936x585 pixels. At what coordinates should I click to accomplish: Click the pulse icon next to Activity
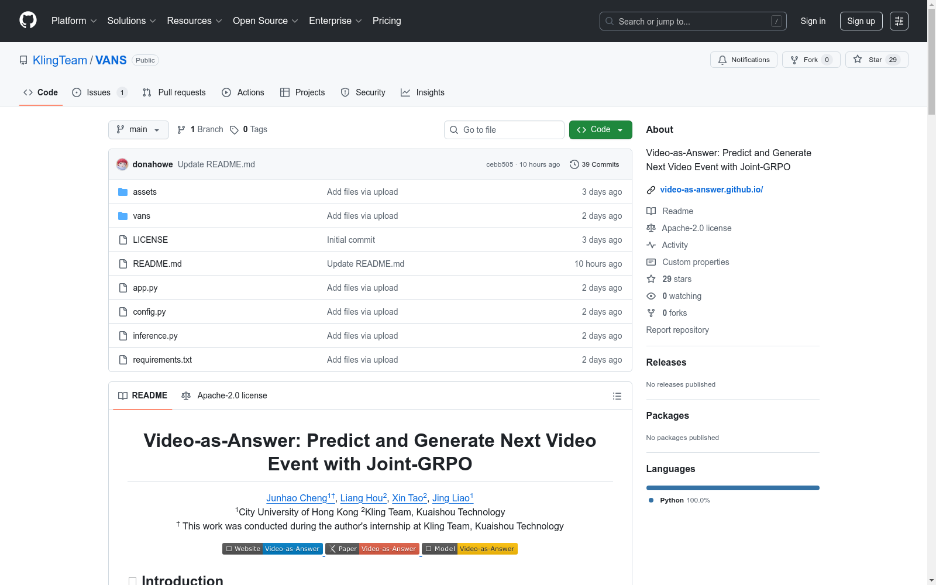click(651, 245)
